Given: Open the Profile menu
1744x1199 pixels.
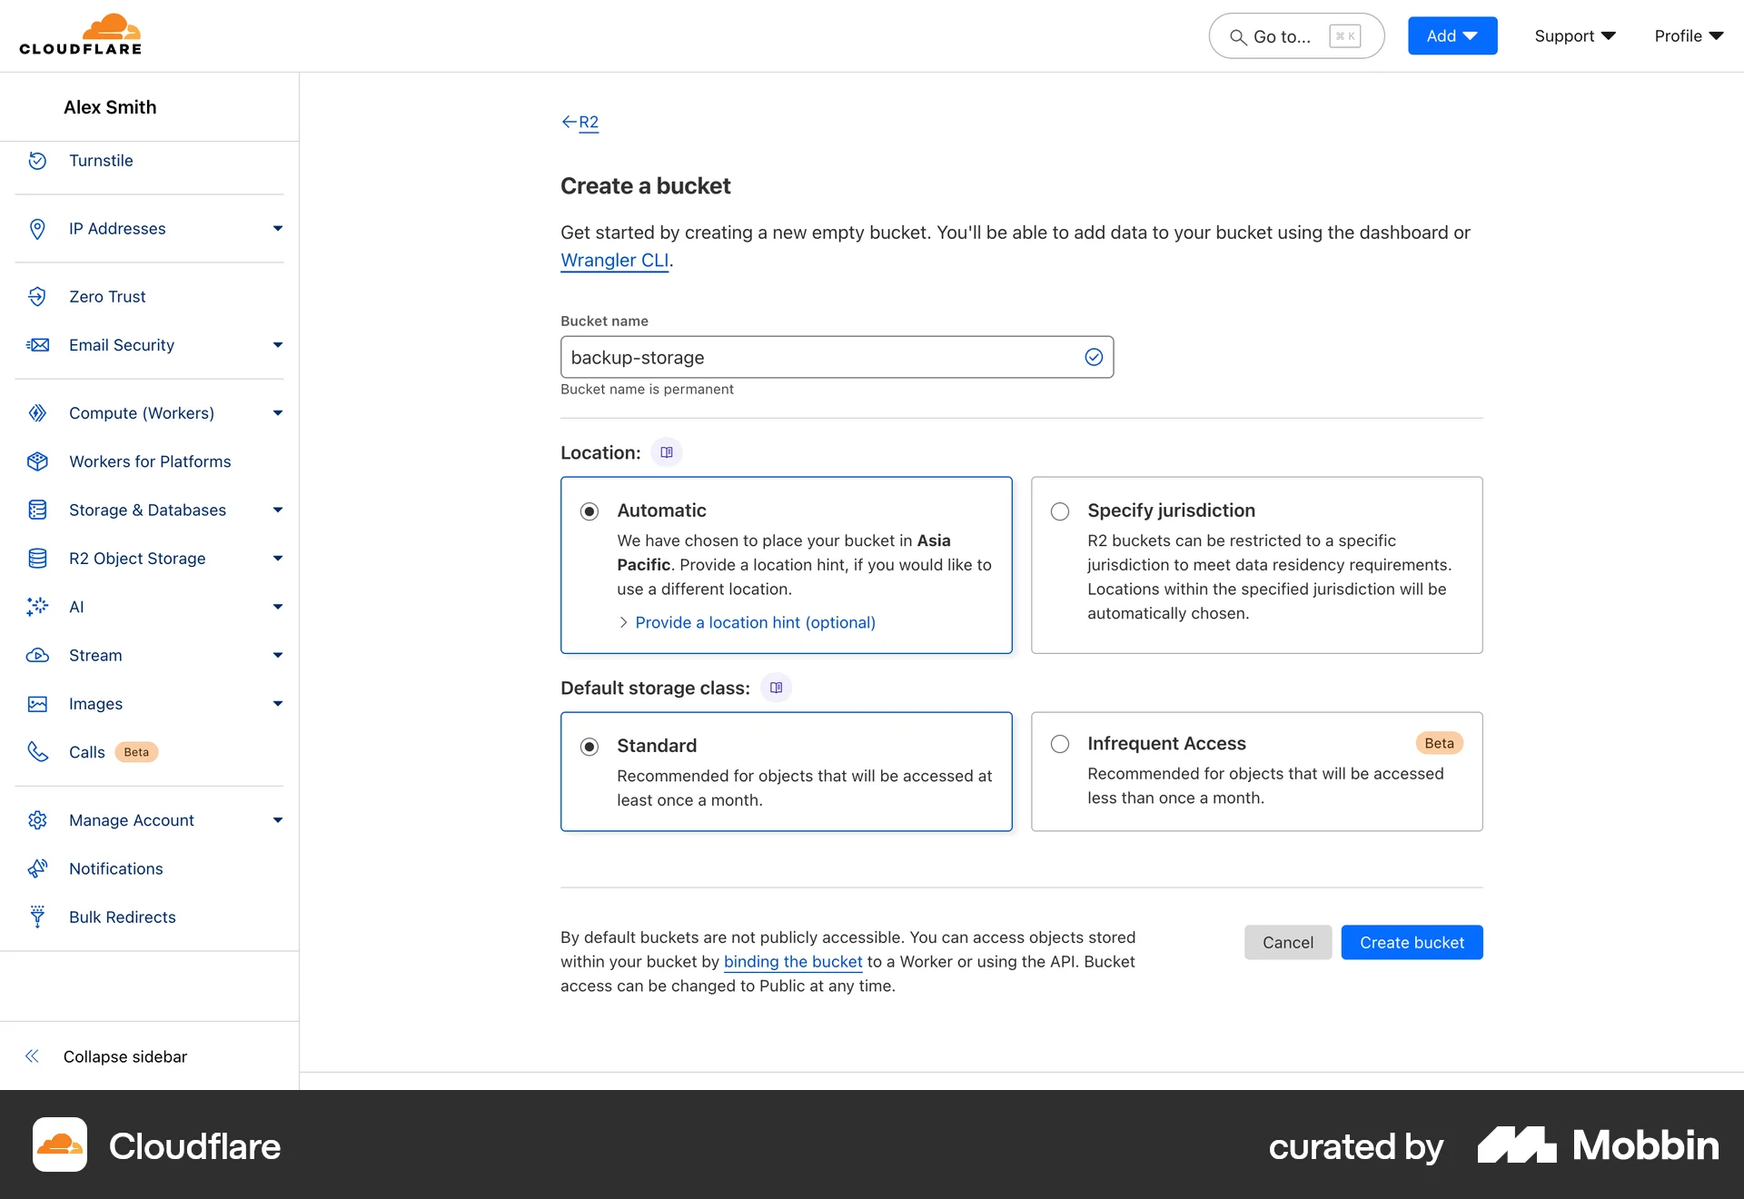Looking at the screenshot, I should [1687, 35].
